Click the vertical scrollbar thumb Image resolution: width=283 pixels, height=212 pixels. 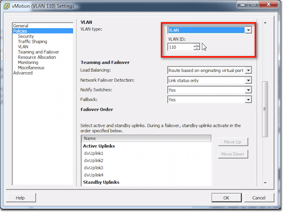point(265,109)
